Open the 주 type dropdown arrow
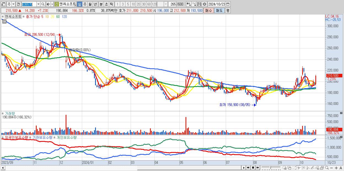The image size is (344, 171). 13,4
